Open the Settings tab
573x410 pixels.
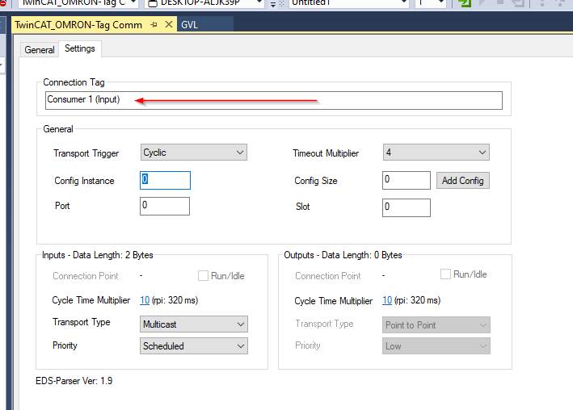coord(80,48)
